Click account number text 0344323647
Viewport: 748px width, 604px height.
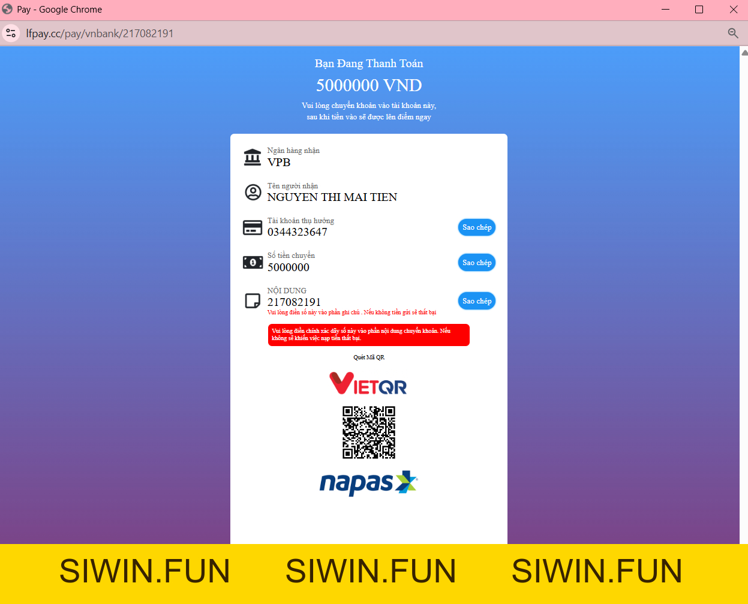[298, 232]
